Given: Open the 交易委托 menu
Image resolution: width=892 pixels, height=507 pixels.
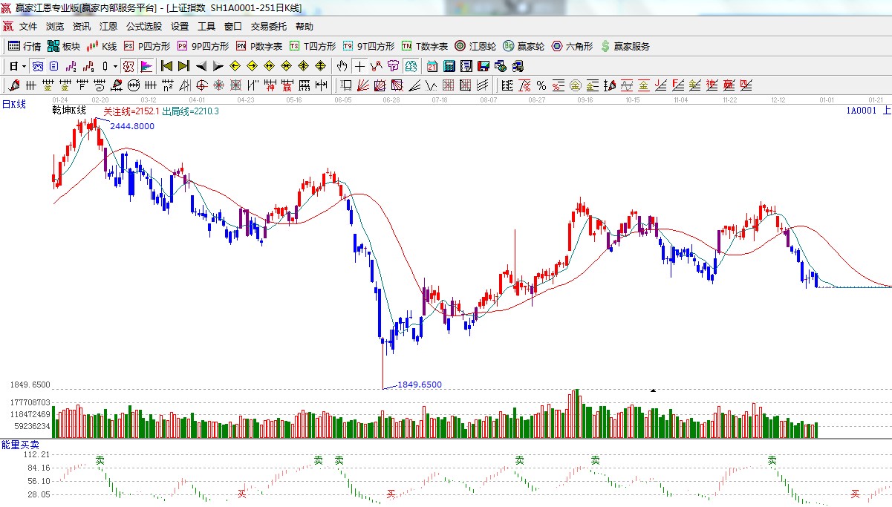Looking at the screenshot, I should click(x=268, y=26).
